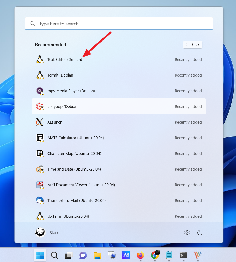
Task: Click Recently added beside Lollypop
Action: click(x=188, y=106)
